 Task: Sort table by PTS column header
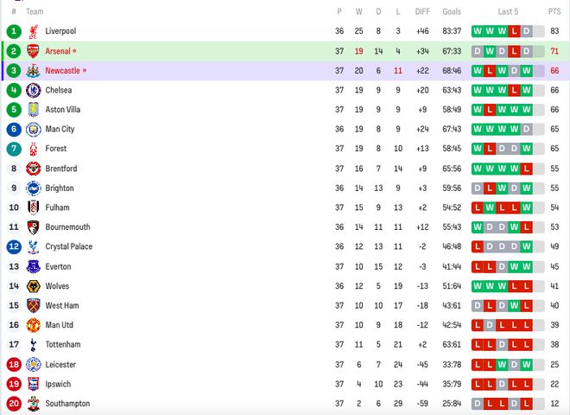pyautogui.click(x=554, y=12)
